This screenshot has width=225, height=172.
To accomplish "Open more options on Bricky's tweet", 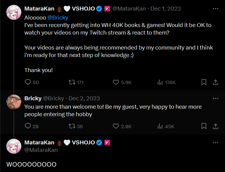I will [x=215, y=98].
